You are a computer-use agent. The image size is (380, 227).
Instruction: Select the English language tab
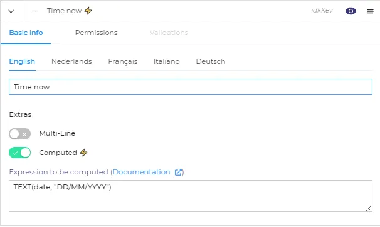coord(22,61)
